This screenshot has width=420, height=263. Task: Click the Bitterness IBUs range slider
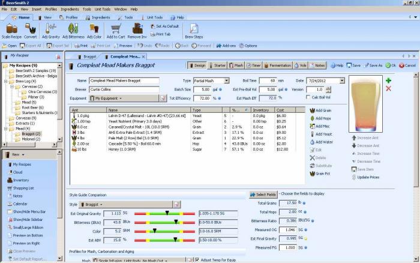click(x=164, y=223)
